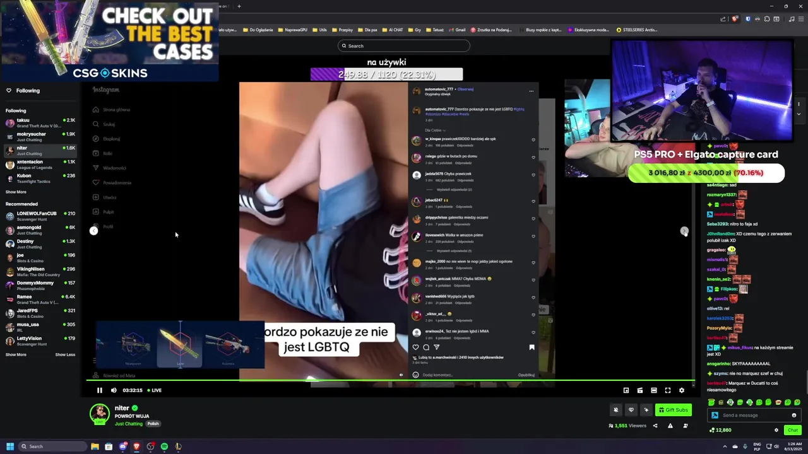Open VikingNilsen recommended channel
Image resolution: width=808 pixels, height=454 pixels.
(x=40, y=271)
